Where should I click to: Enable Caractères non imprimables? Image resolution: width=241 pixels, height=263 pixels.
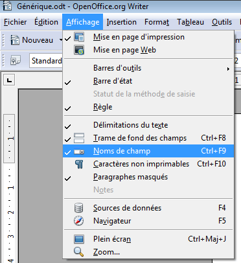pyautogui.click(x=148, y=164)
